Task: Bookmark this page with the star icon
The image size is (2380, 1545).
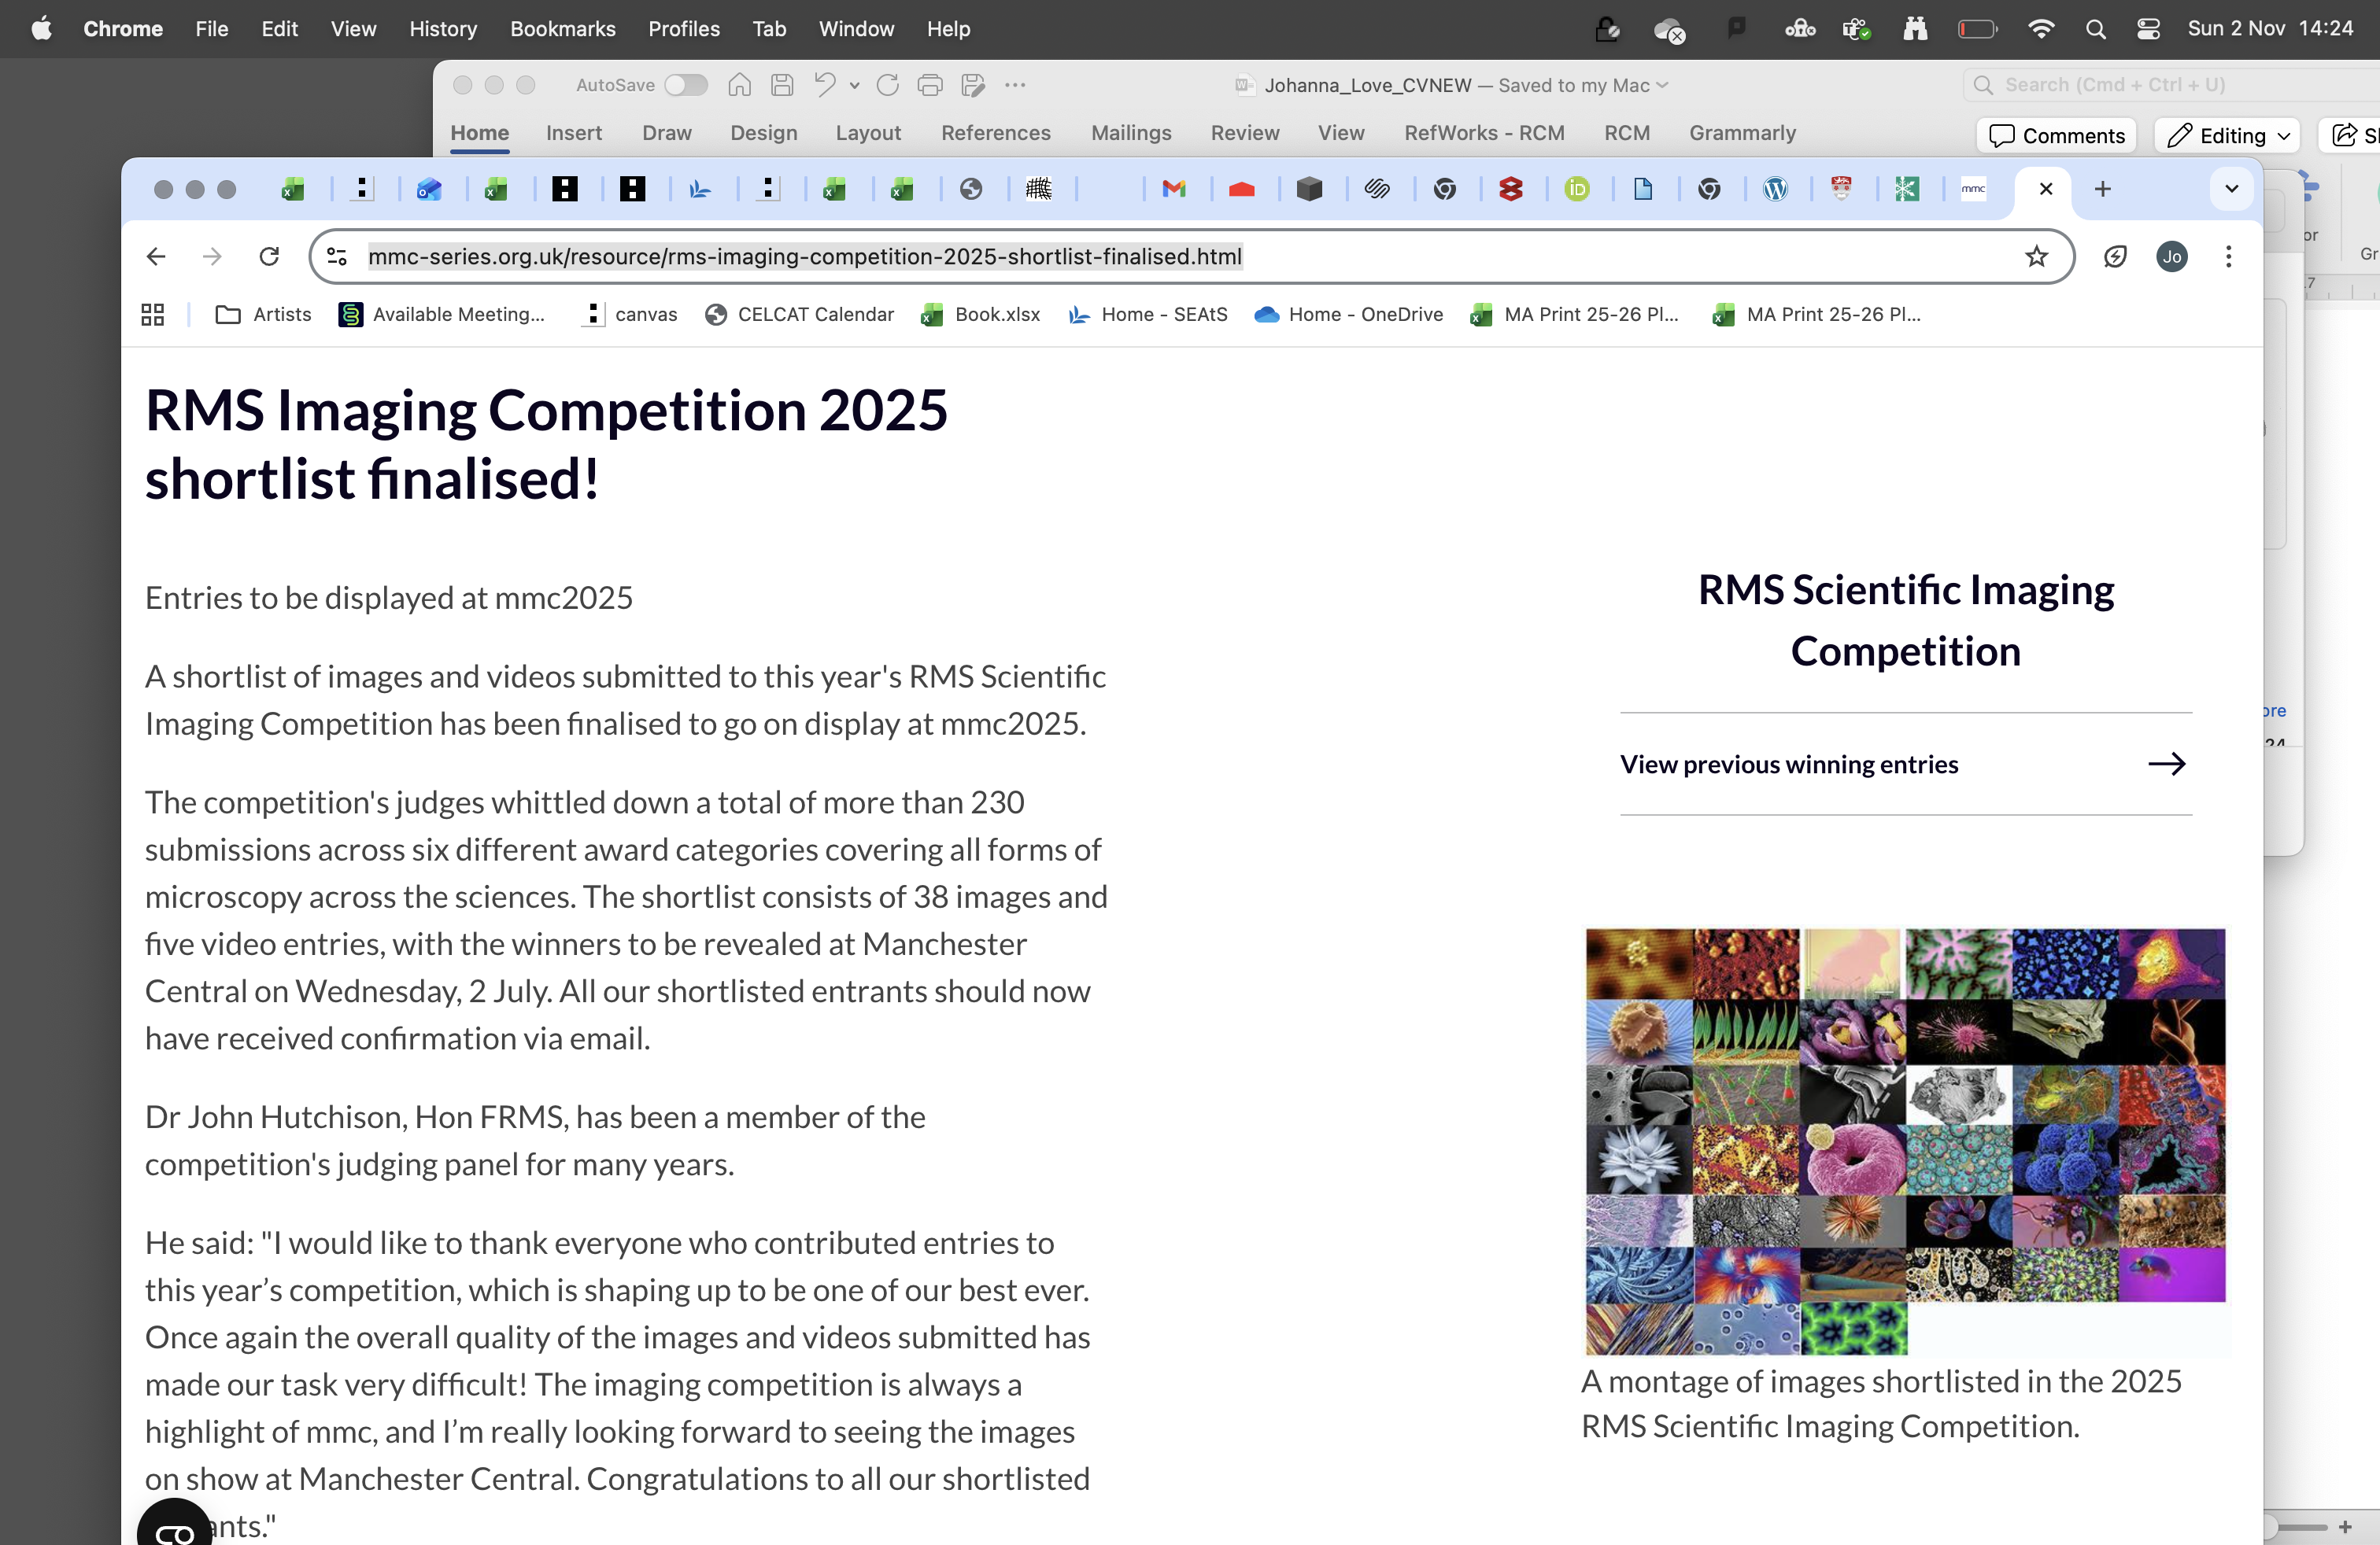Action: pos(2036,256)
